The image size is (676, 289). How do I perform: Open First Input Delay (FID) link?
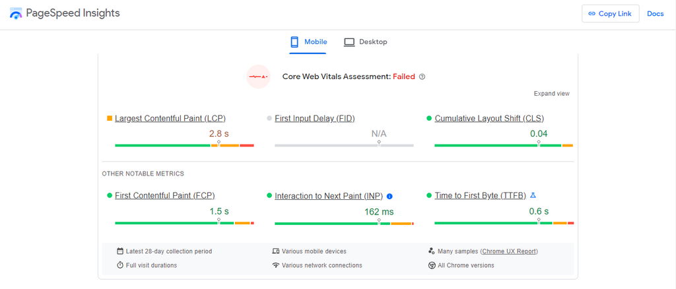[315, 119]
